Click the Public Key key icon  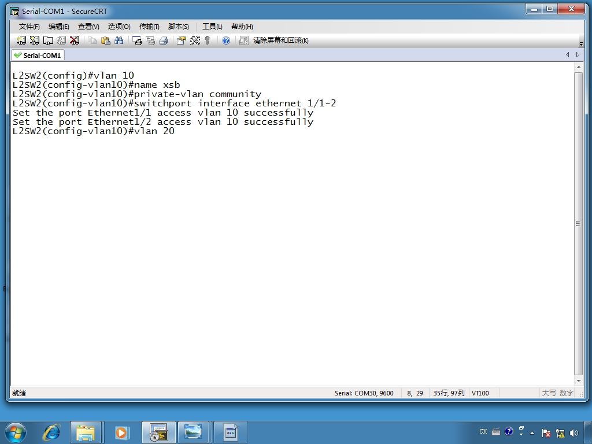(x=208, y=40)
